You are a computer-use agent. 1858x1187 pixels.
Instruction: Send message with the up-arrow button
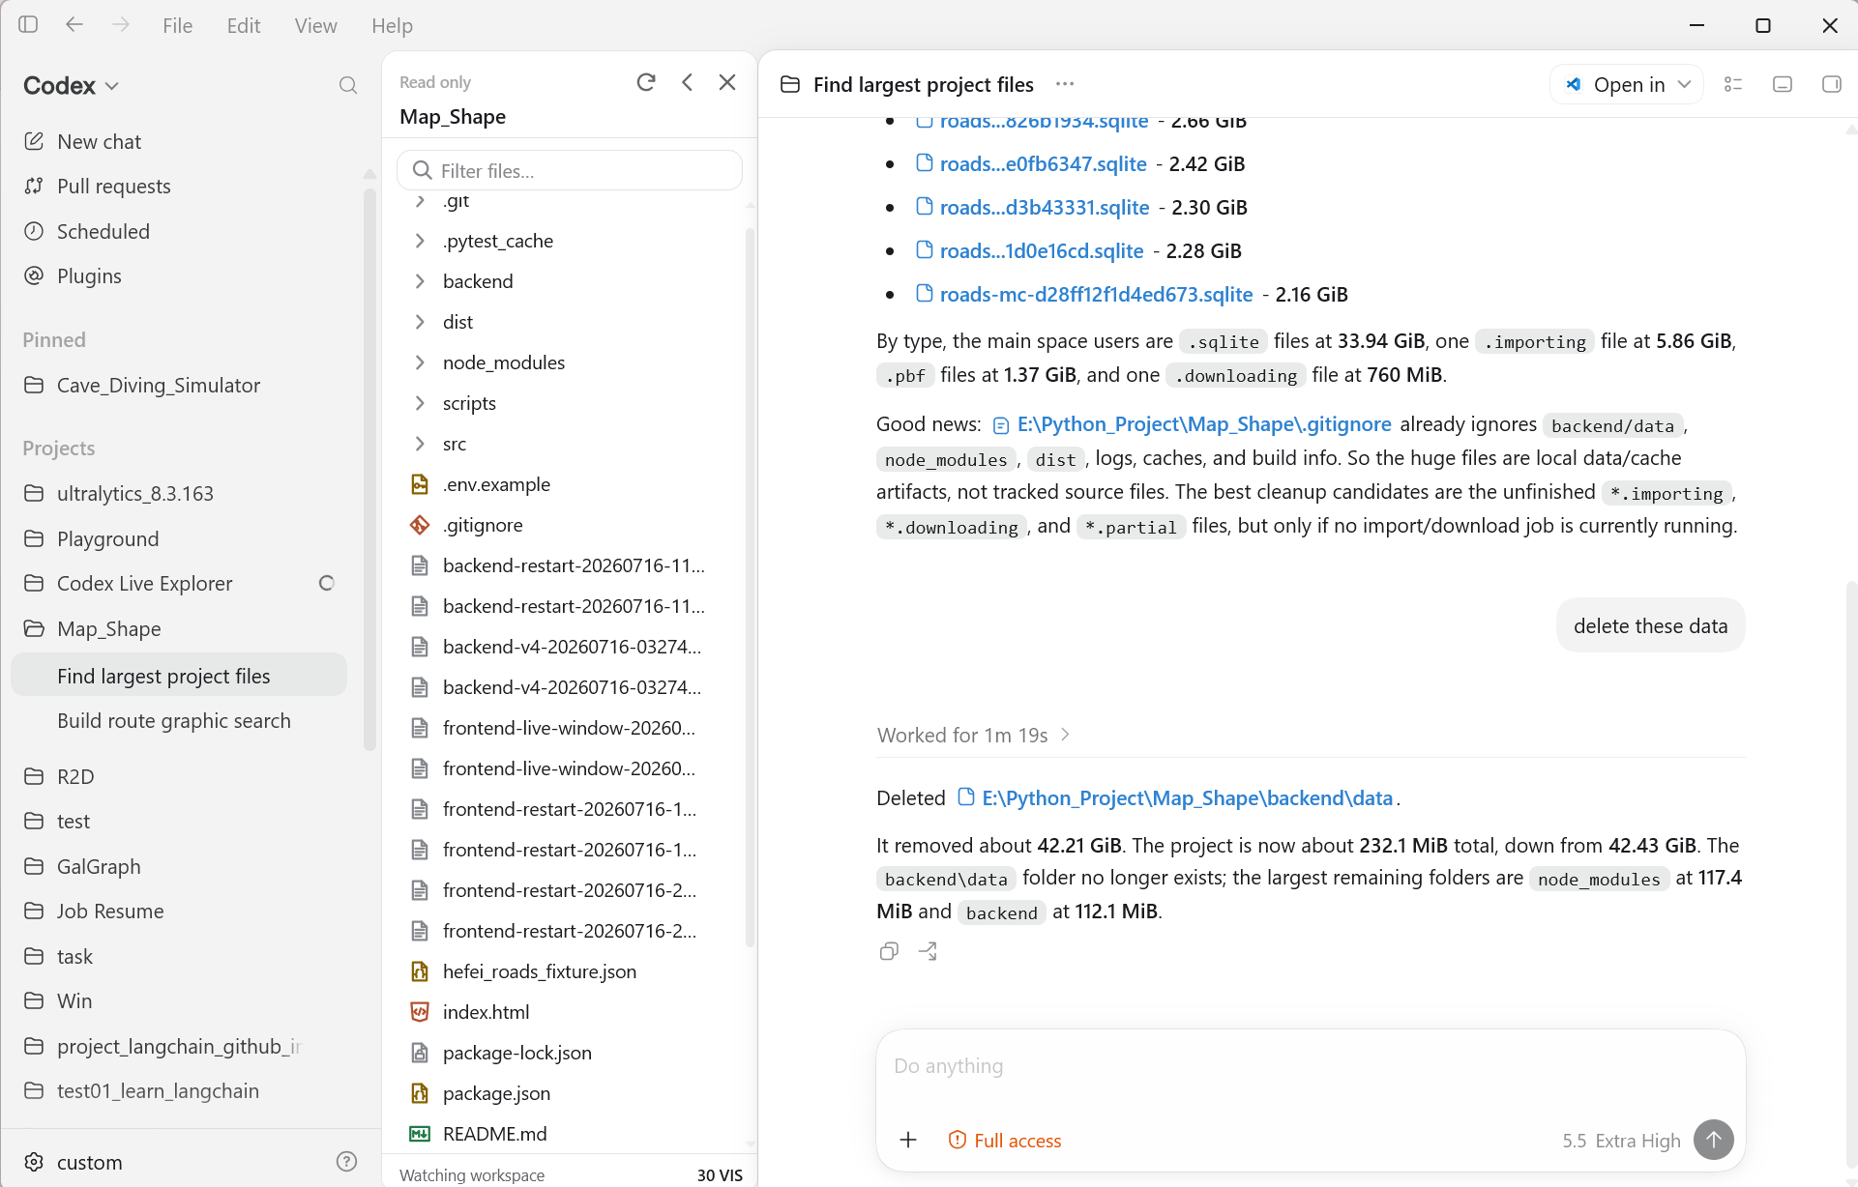pyautogui.click(x=1714, y=1140)
